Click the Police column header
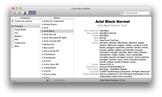The height and width of the screenshot is (97, 162). click(57, 18)
